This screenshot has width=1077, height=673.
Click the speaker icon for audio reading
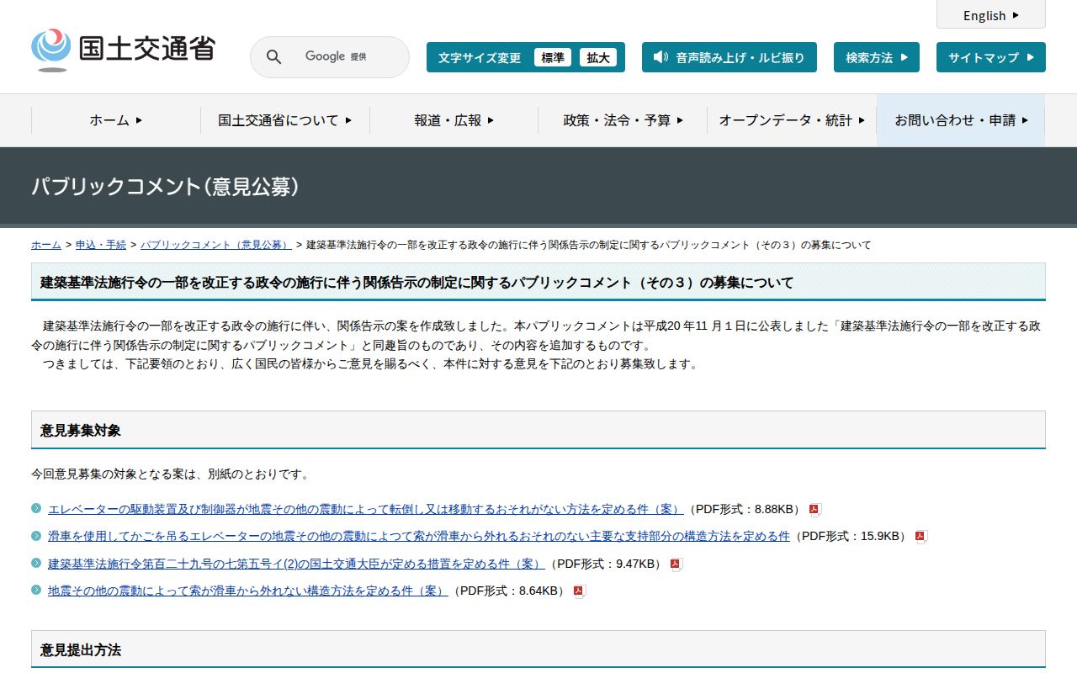tap(661, 57)
